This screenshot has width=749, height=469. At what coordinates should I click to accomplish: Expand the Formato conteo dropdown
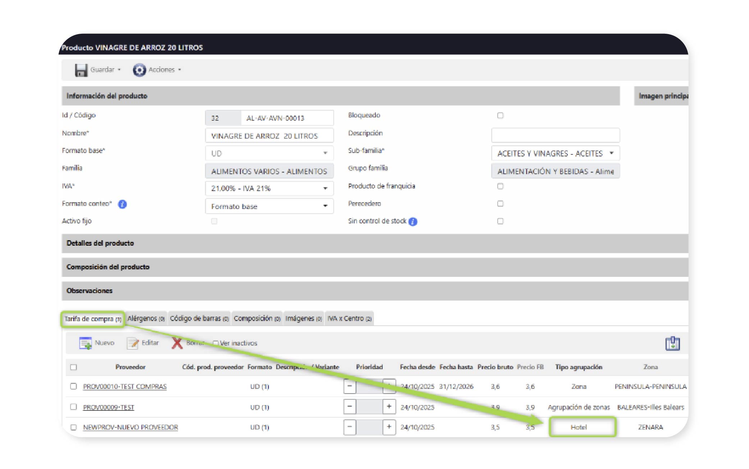click(269, 206)
